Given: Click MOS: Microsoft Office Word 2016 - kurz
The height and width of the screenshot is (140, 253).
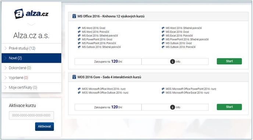Looking at the screenshot, I should [104, 89].
